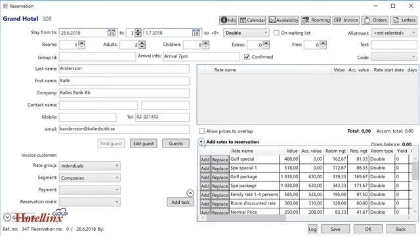Adjust the Rooms count stepper
Screen dimensions: 420x236
[x=81, y=45]
